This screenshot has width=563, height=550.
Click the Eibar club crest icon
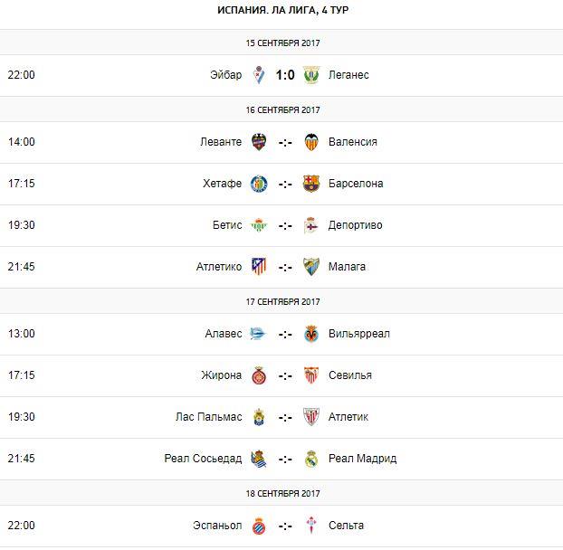point(259,75)
